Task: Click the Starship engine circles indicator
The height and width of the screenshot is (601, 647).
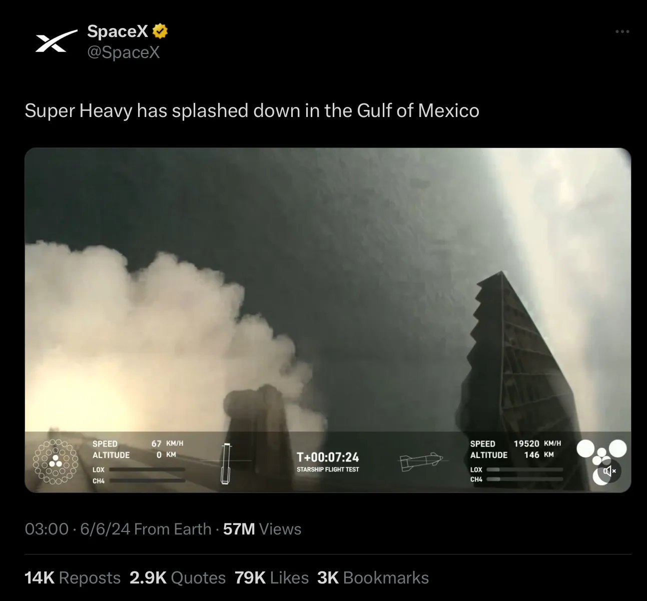Action: tap(601, 461)
